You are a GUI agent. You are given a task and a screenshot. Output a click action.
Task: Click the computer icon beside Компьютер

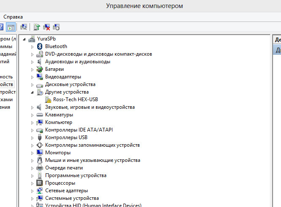click(40, 122)
